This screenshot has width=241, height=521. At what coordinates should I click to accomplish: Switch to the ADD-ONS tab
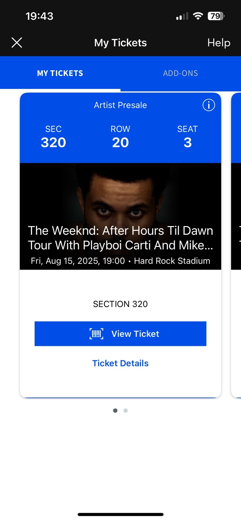[x=180, y=73]
